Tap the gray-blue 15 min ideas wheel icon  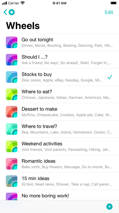click(x=12, y=181)
